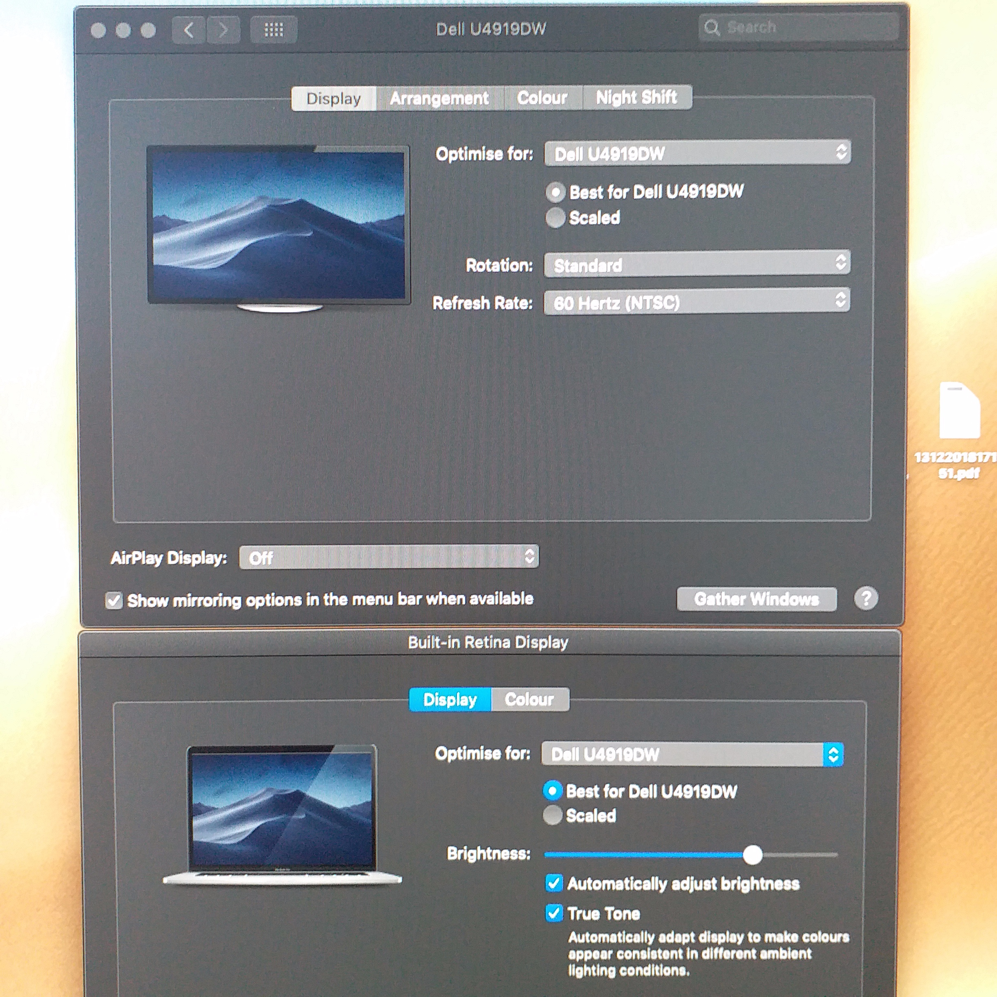Select Scaled in the Dell U4919DW window
The width and height of the screenshot is (997, 997).
[x=555, y=218]
